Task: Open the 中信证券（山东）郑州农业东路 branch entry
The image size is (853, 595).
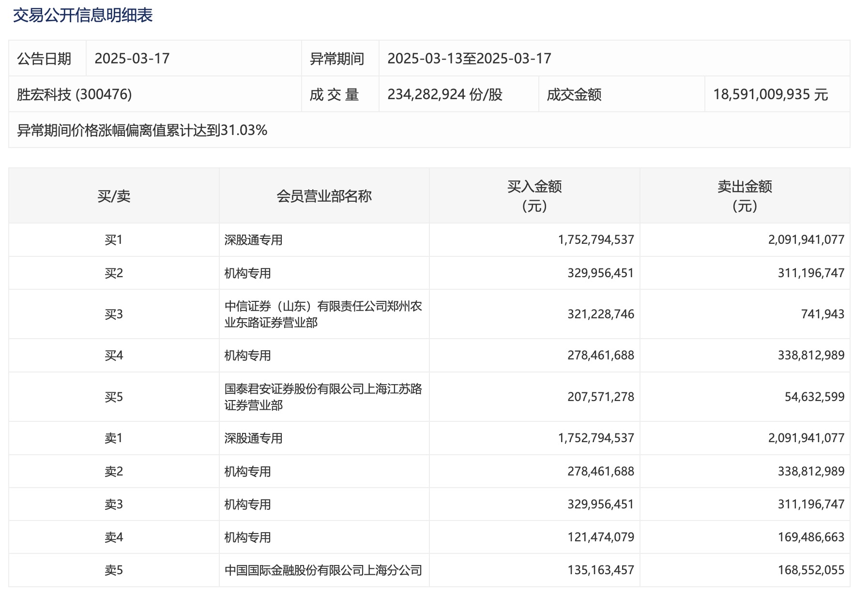Action: 323,314
